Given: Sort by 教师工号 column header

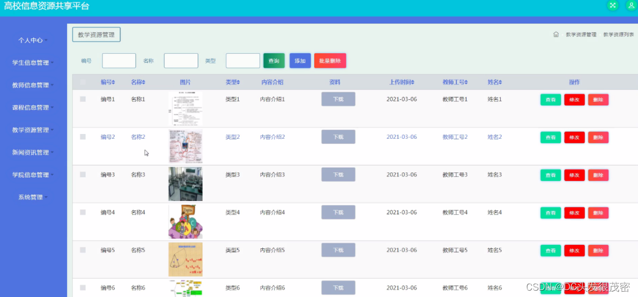Looking at the screenshot, I should pos(456,82).
